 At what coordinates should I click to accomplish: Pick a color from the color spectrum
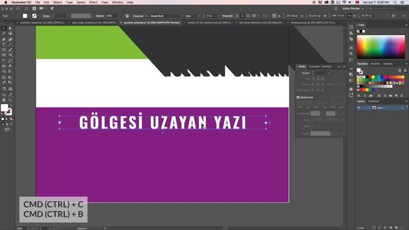(381, 47)
